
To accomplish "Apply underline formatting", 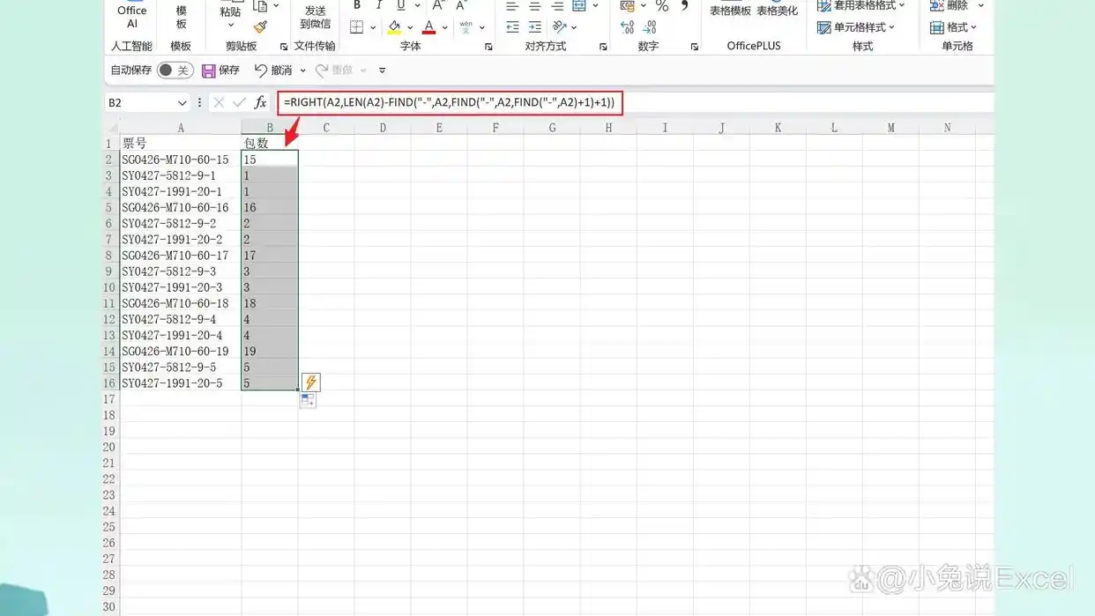I will [400, 5].
